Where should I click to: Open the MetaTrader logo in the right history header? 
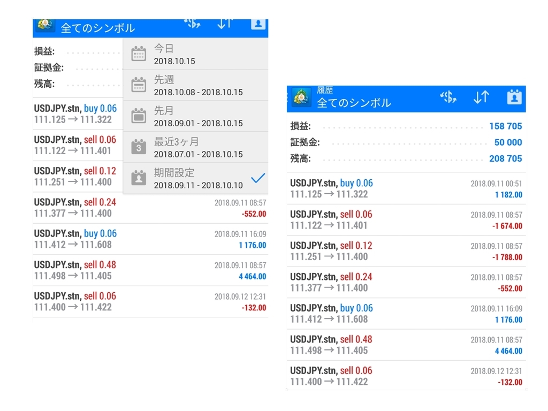pyautogui.click(x=301, y=97)
